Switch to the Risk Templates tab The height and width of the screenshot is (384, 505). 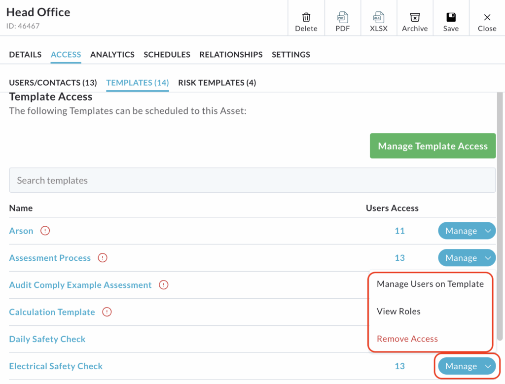217,83
